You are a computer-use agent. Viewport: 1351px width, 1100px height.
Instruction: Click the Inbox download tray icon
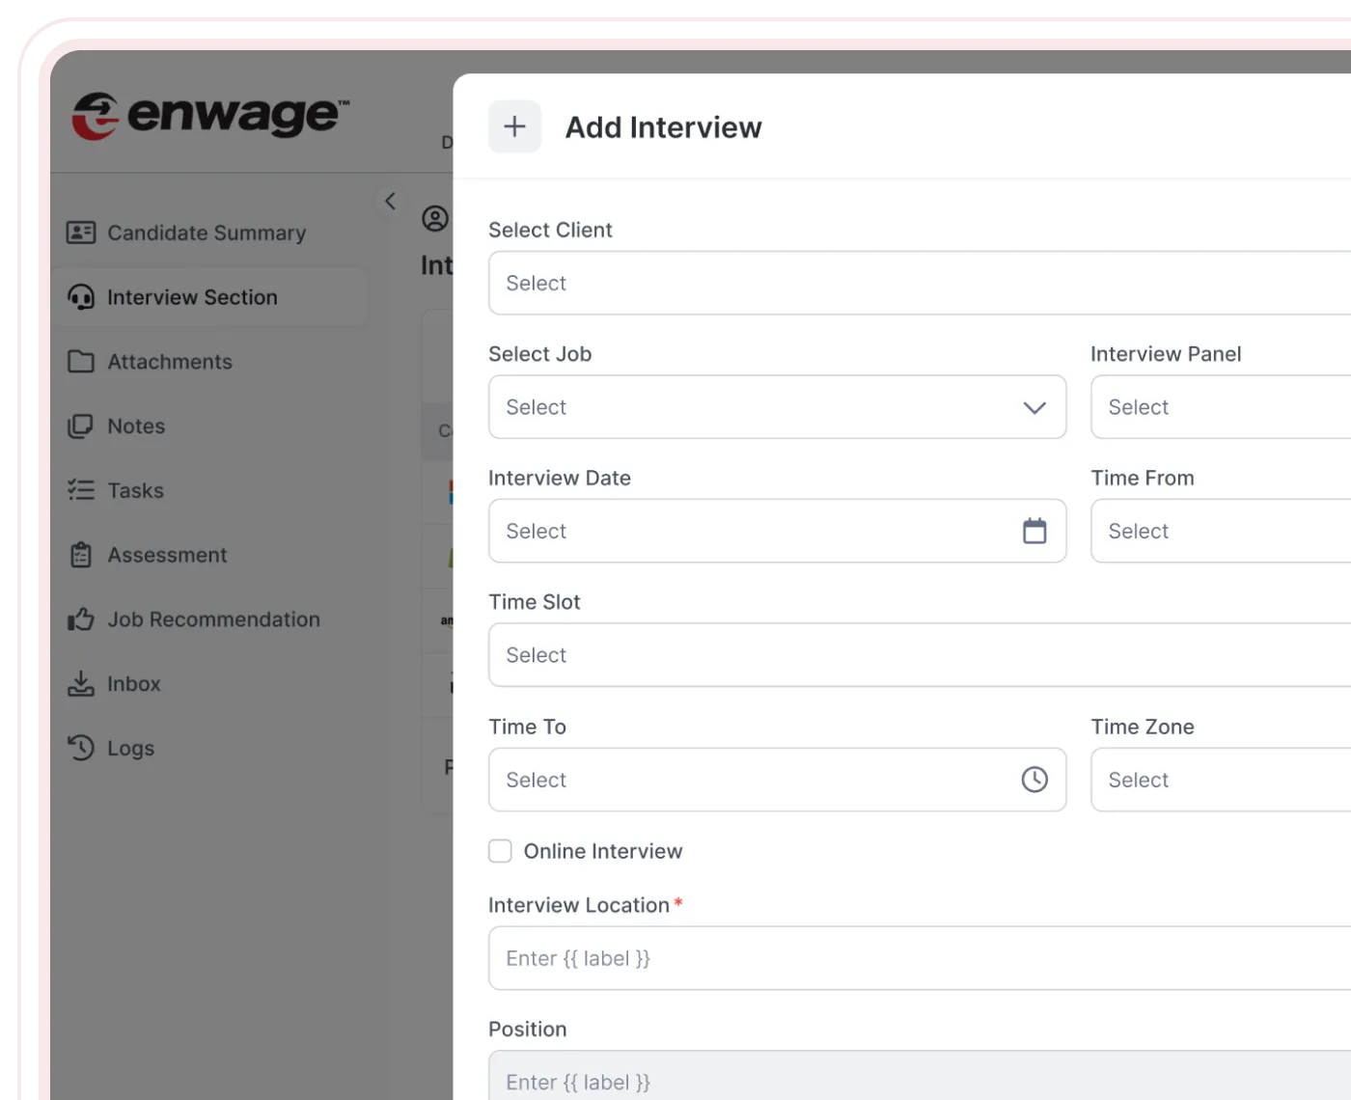point(81,684)
